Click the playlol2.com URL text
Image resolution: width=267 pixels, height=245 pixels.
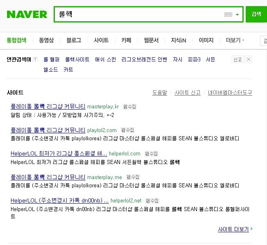[x=102, y=130]
